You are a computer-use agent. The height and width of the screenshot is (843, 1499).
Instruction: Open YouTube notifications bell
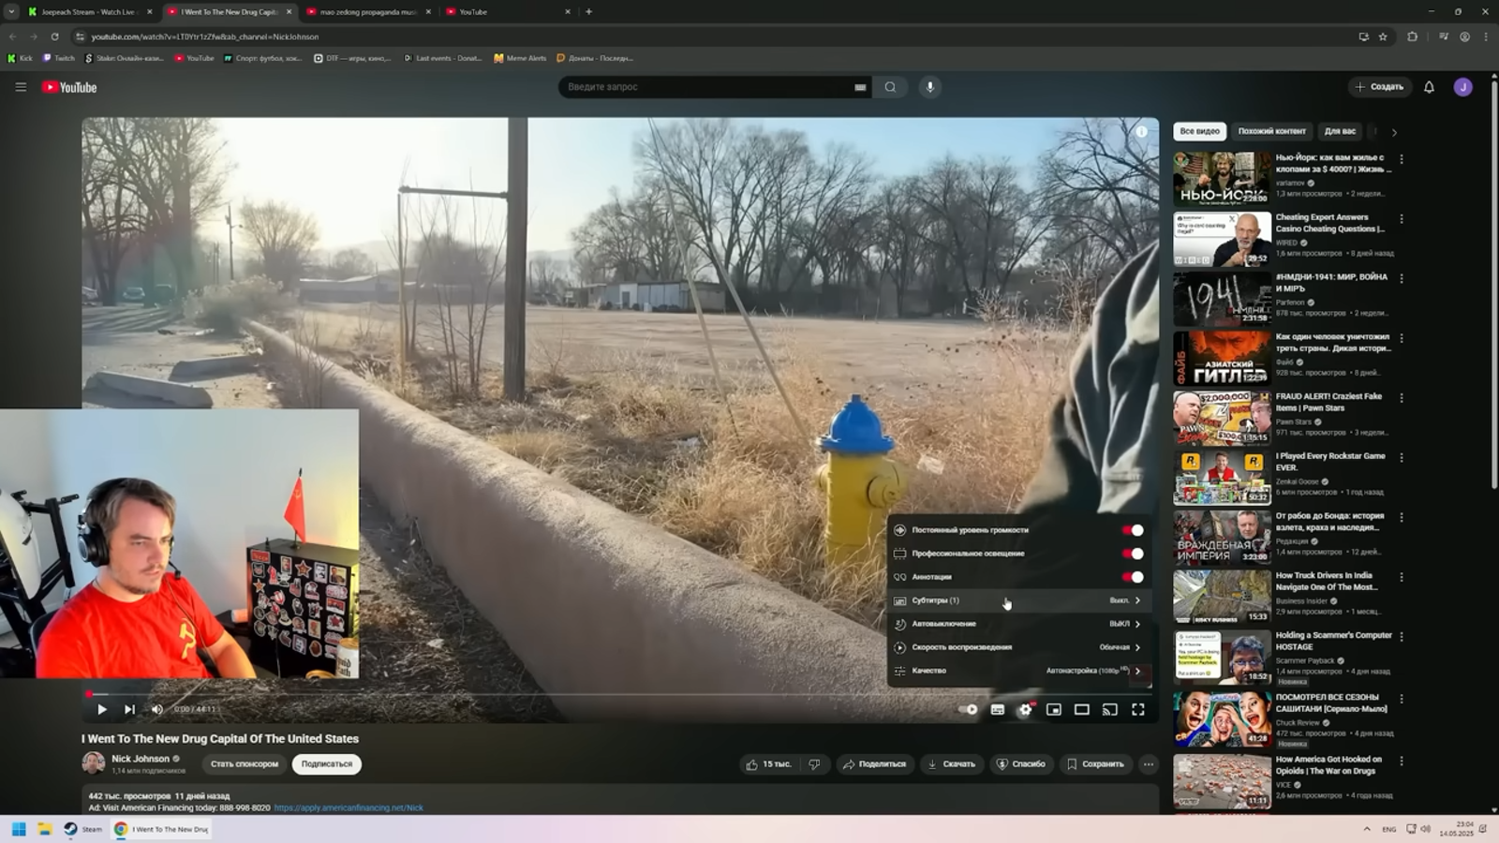(1429, 87)
